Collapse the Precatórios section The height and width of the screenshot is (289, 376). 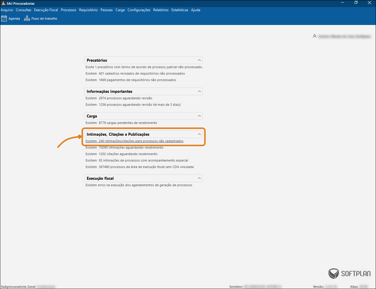pos(199,60)
